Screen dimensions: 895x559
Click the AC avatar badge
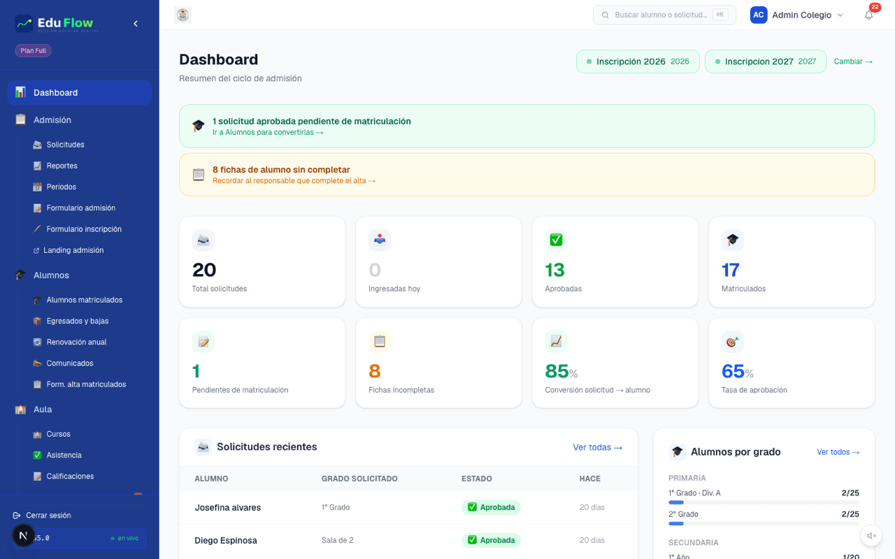(x=759, y=15)
